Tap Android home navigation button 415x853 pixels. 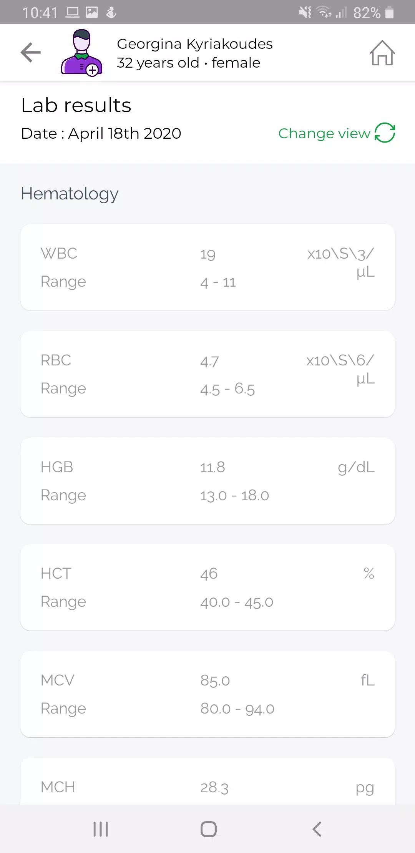209,829
